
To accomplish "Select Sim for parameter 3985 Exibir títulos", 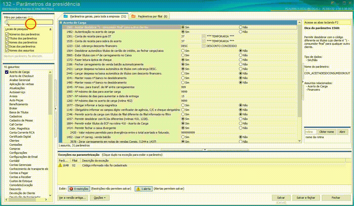I will tap(183, 55).
